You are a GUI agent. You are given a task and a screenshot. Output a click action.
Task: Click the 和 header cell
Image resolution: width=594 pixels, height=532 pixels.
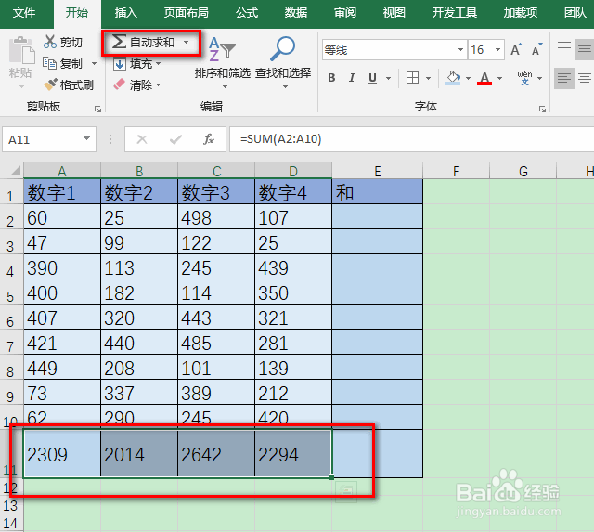[378, 192]
